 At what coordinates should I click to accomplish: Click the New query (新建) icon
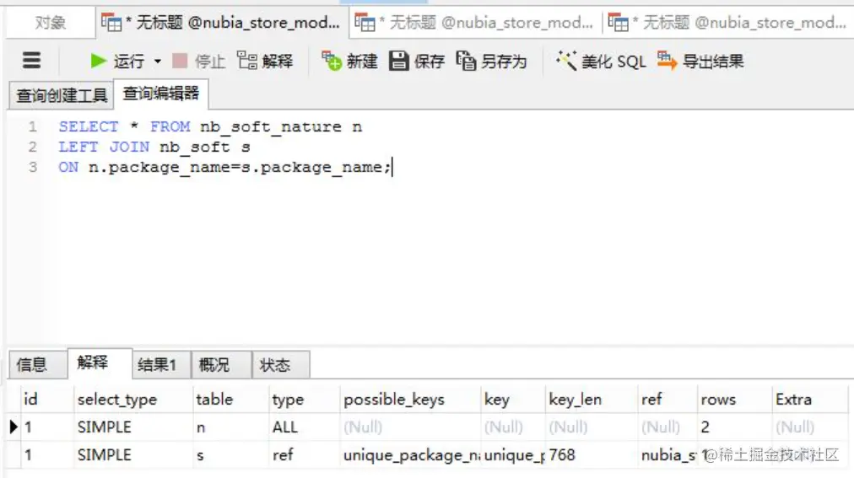331,61
